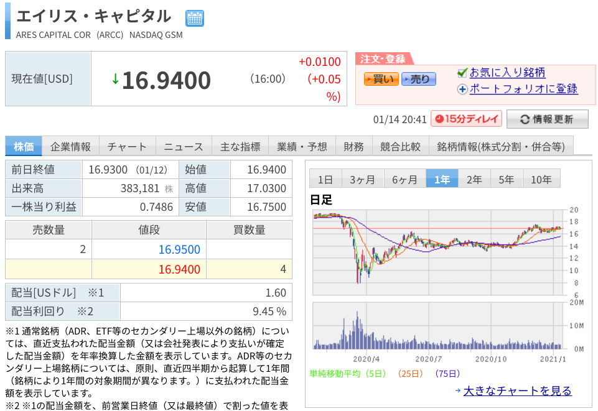The width and height of the screenshot is (598, 411).
Task: Click 一株当り利益 value 0.7486
Action: coord(156,207)
